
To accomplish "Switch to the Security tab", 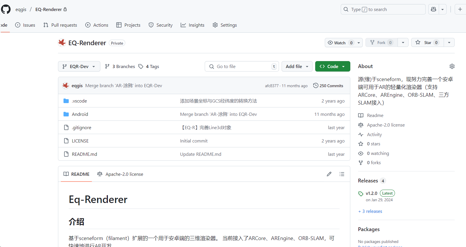I will (x=160, y=25).
